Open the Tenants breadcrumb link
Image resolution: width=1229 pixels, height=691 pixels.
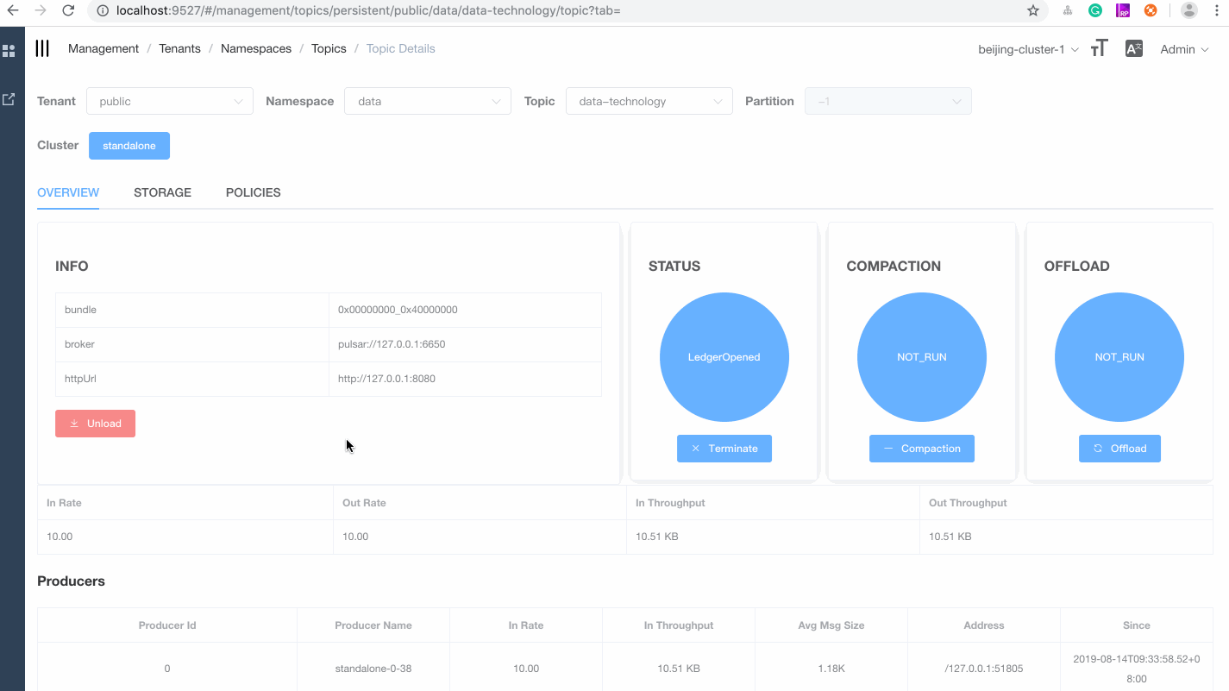point(179,48)
